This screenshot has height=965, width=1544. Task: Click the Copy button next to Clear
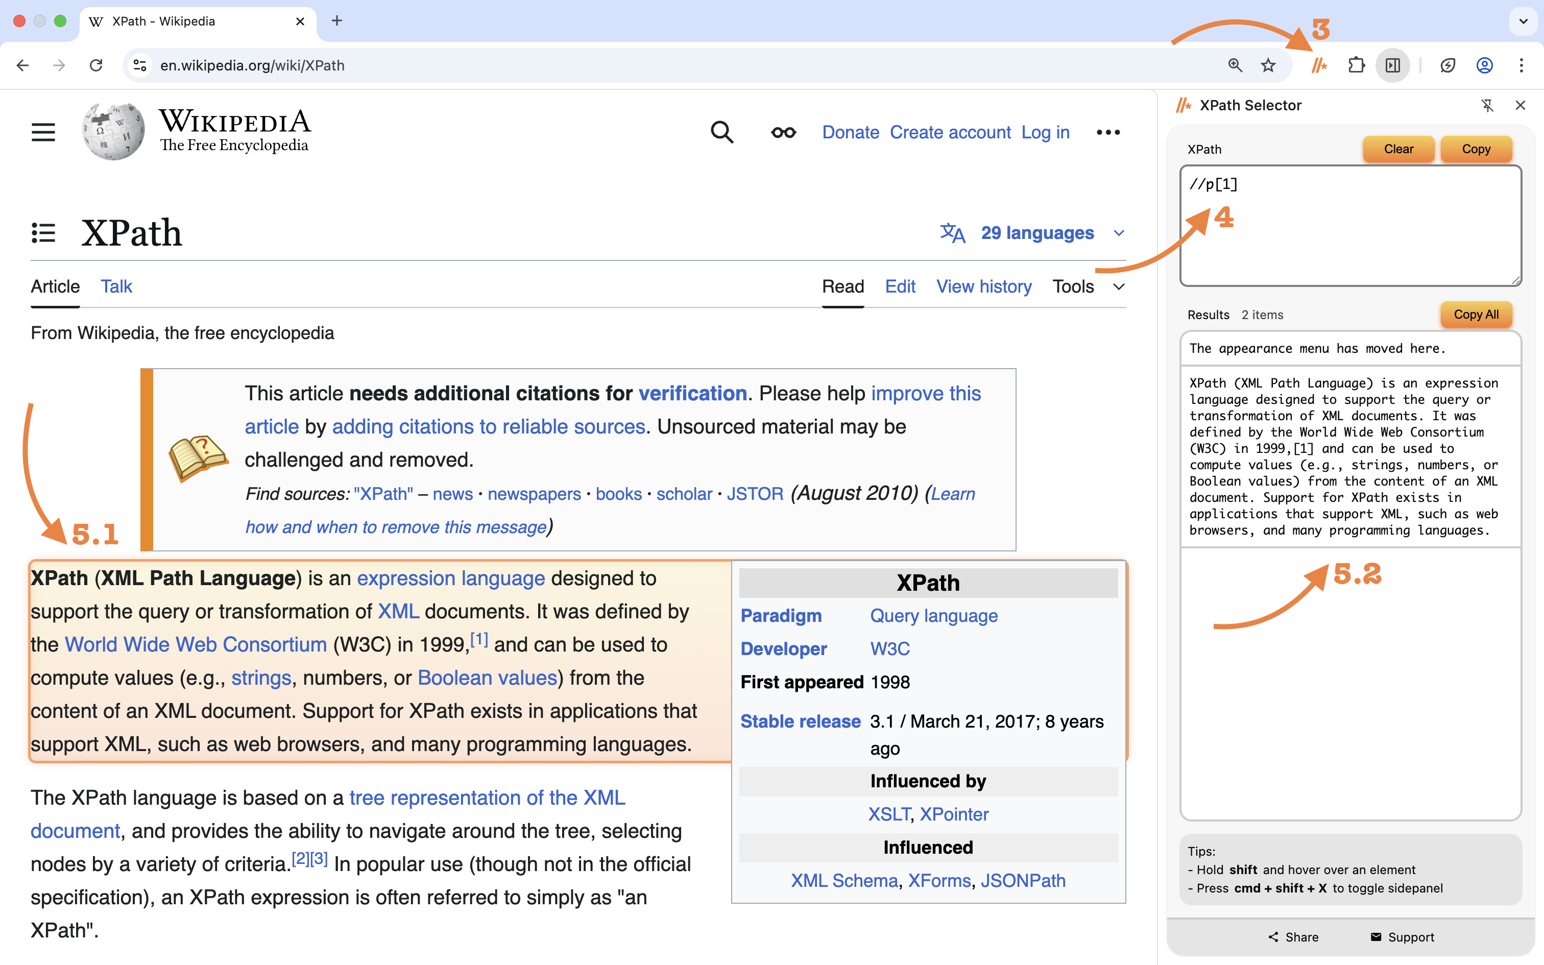tap(1476, 149)
